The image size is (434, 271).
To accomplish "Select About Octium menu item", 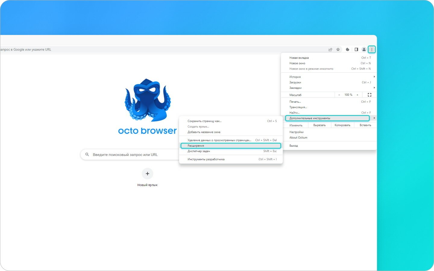I will tap(329, 137).
